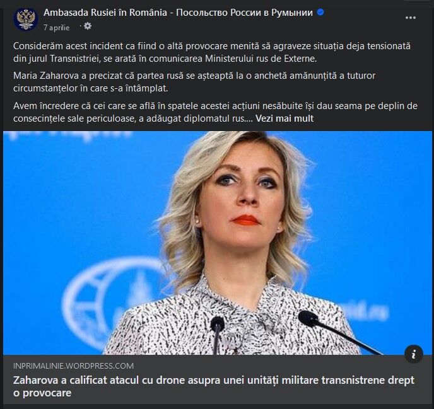Click the left microphone in the photo
The height and width of the screenshot is (409, 434).
(x=217, y=335)
